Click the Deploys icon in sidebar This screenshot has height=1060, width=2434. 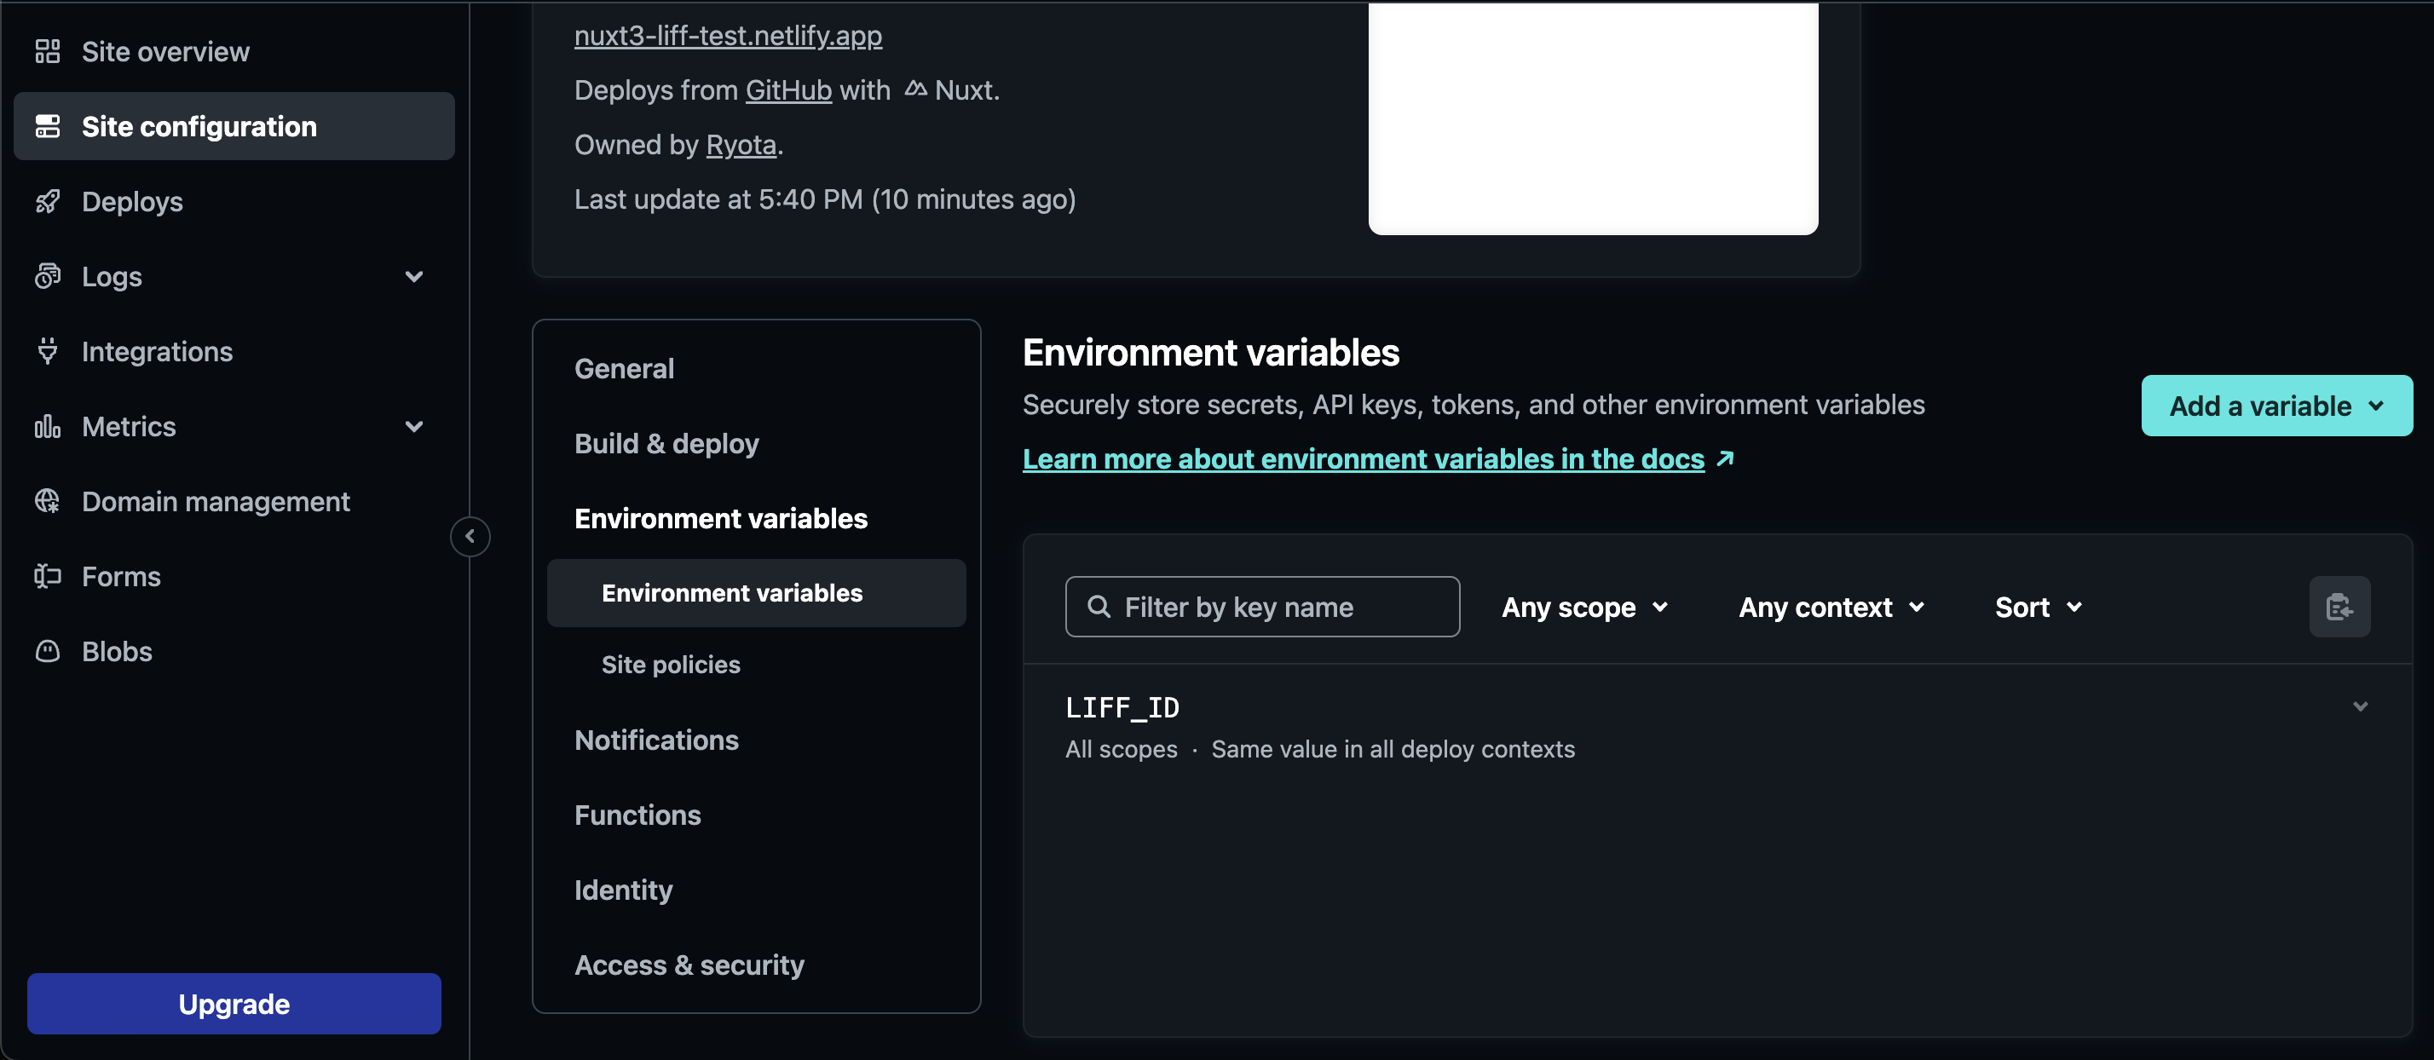[x=48, y=200]
